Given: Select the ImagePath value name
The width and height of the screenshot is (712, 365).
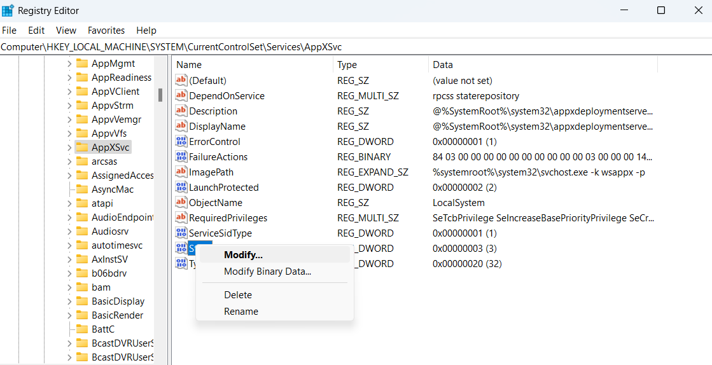Looking at the screenshot, I should click(211, 172).
